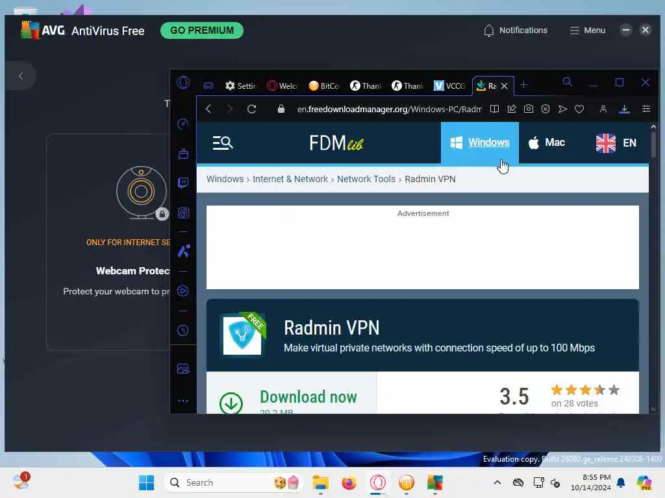Switch to the BitCo tab
The image size is (665, 498).
point(324,86)
